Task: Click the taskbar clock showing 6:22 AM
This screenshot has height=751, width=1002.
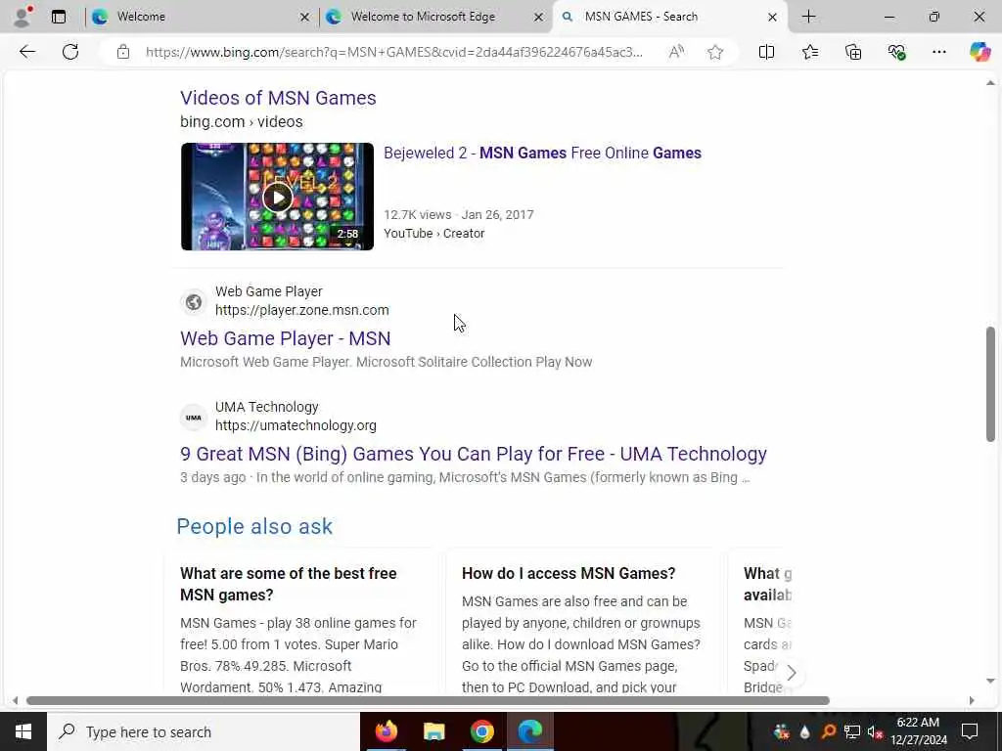Action: pyautogui.click(x=918, y=731)
